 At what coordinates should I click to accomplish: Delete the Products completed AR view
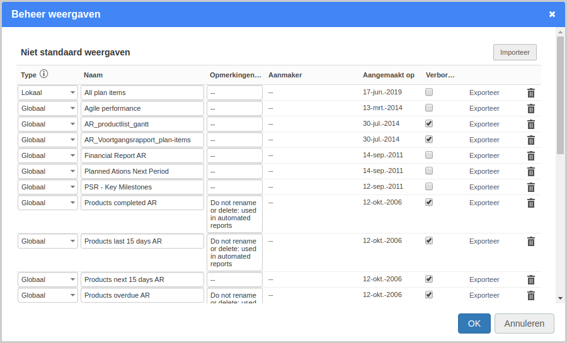531,203
